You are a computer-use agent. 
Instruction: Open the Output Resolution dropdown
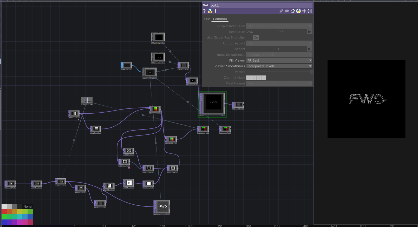tap(279, 26)
